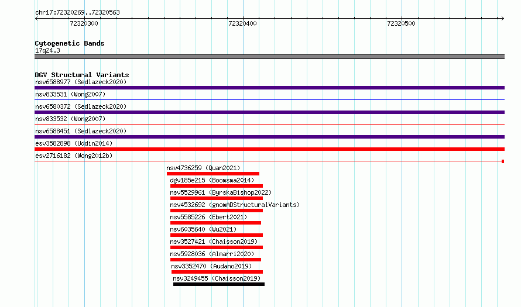Select the nsv833531 (Wong2007) label

point(70,94)
